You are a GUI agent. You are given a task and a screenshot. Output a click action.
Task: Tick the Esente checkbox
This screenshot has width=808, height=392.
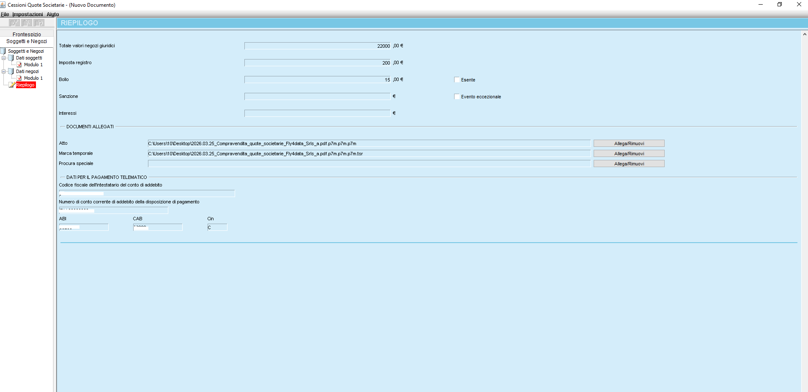[457, 80]
